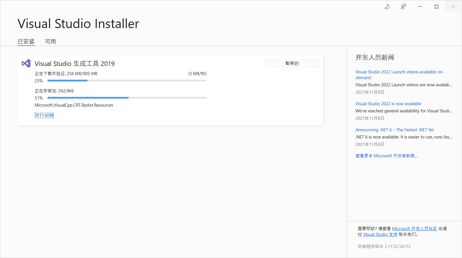Click the Visual Studio 2019 purple logo

[26, 63]
